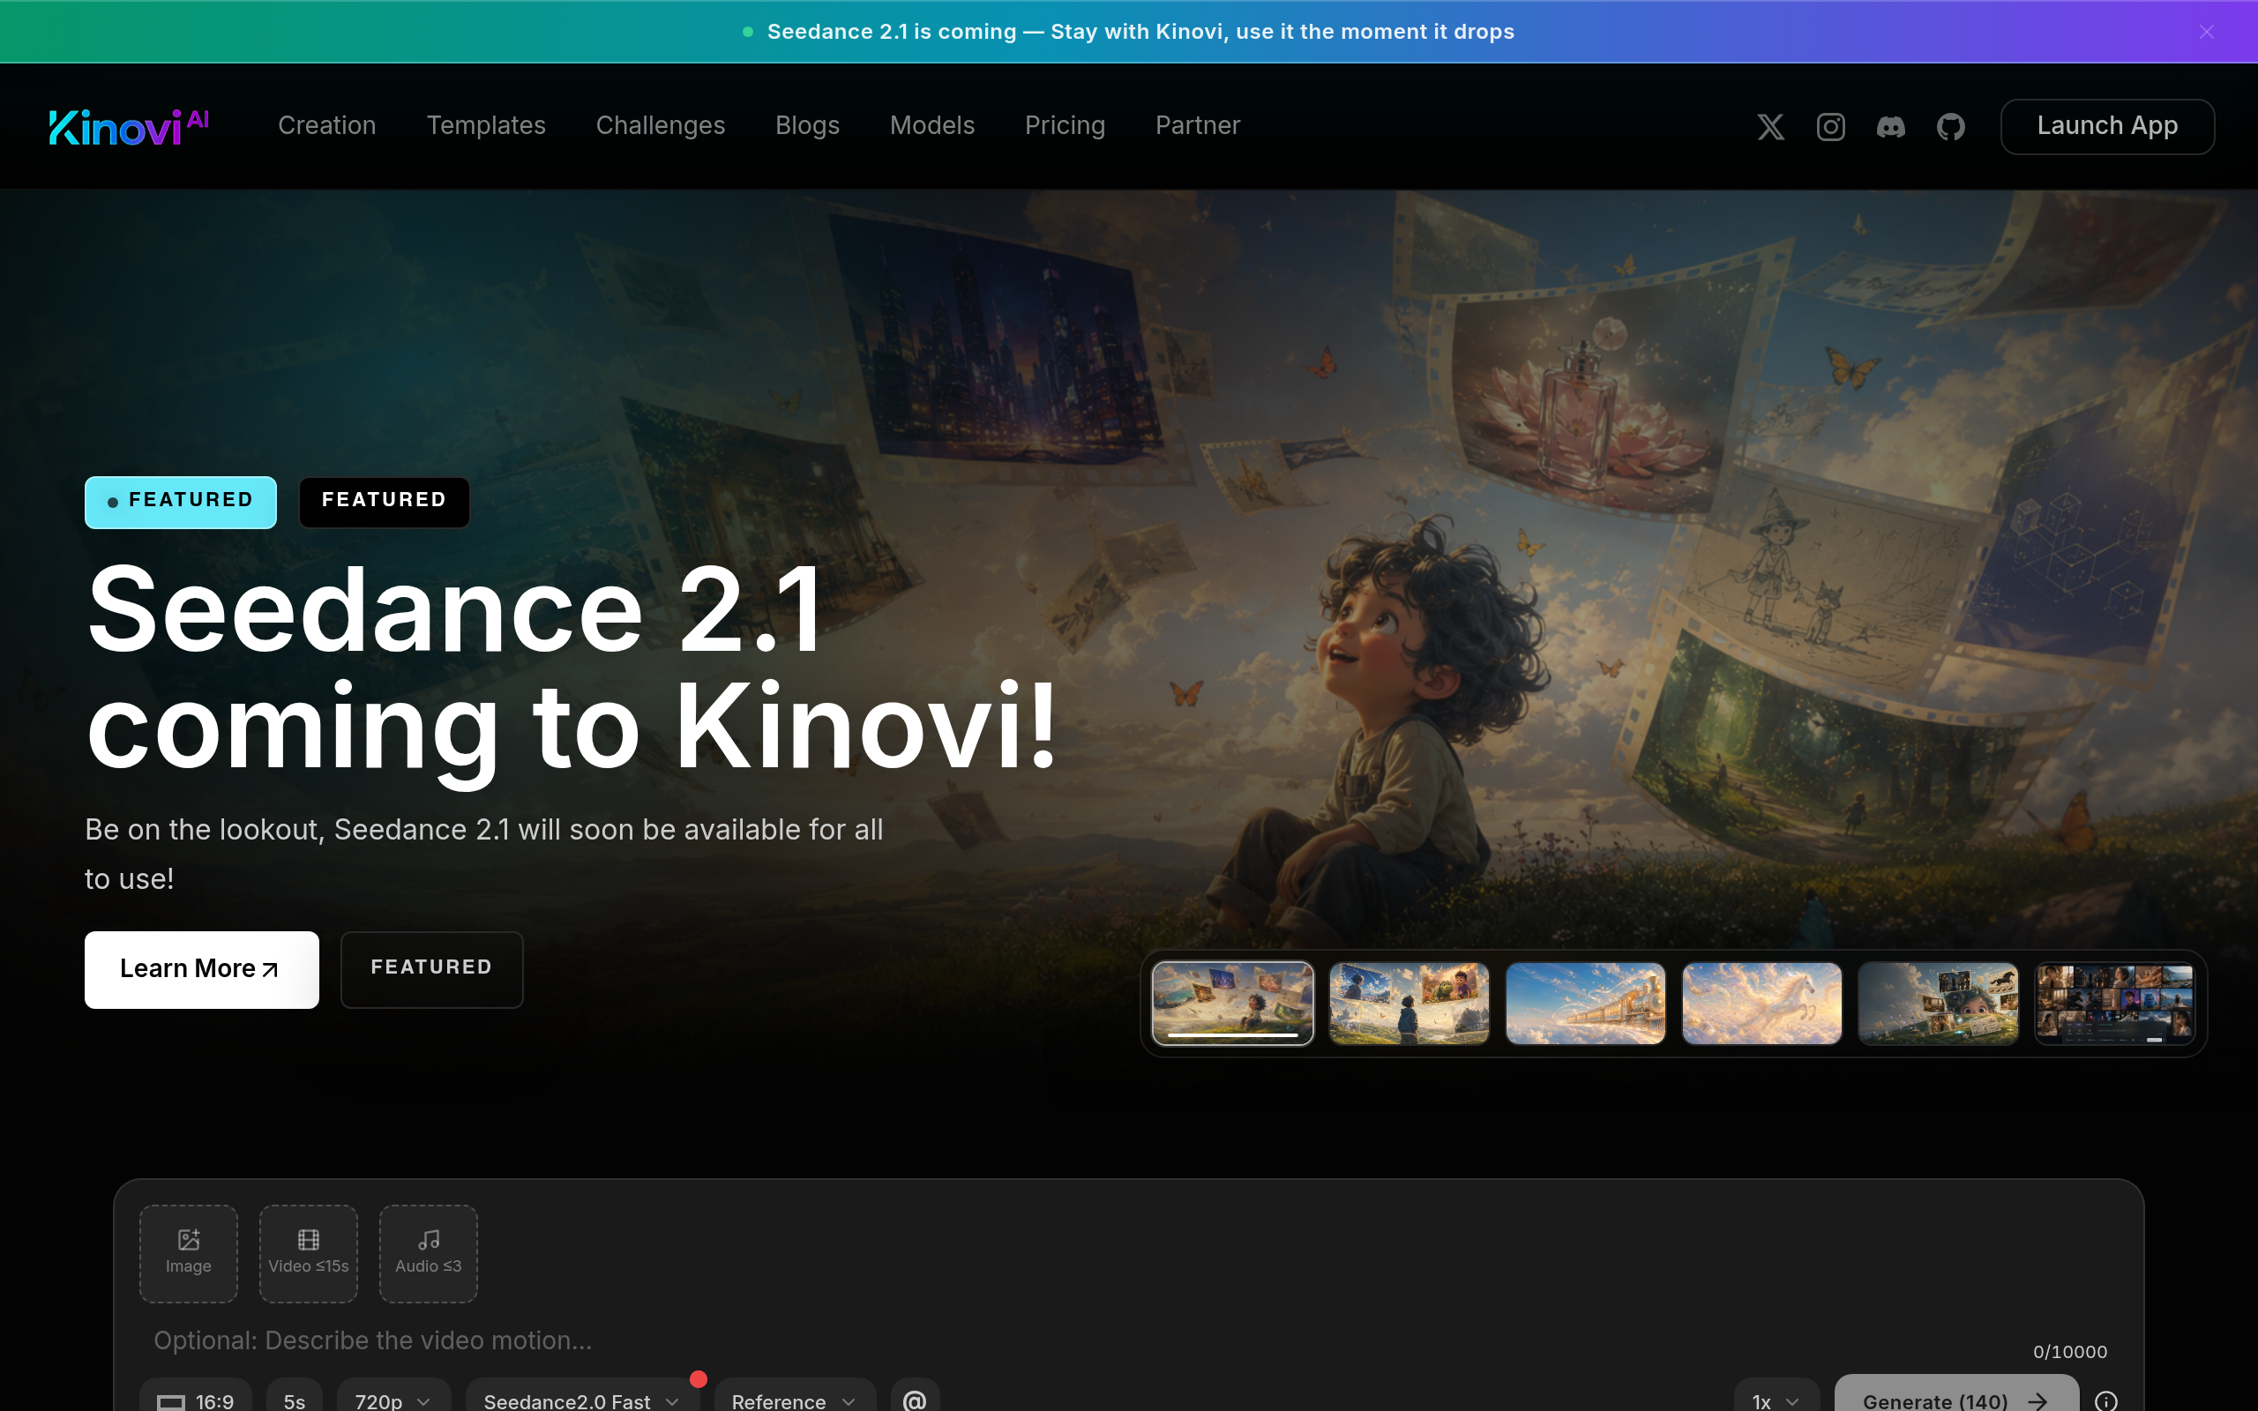Add a Video ≤15s reference upload
This screenshot has width=2258, height=1411.
click(309, 1253)
